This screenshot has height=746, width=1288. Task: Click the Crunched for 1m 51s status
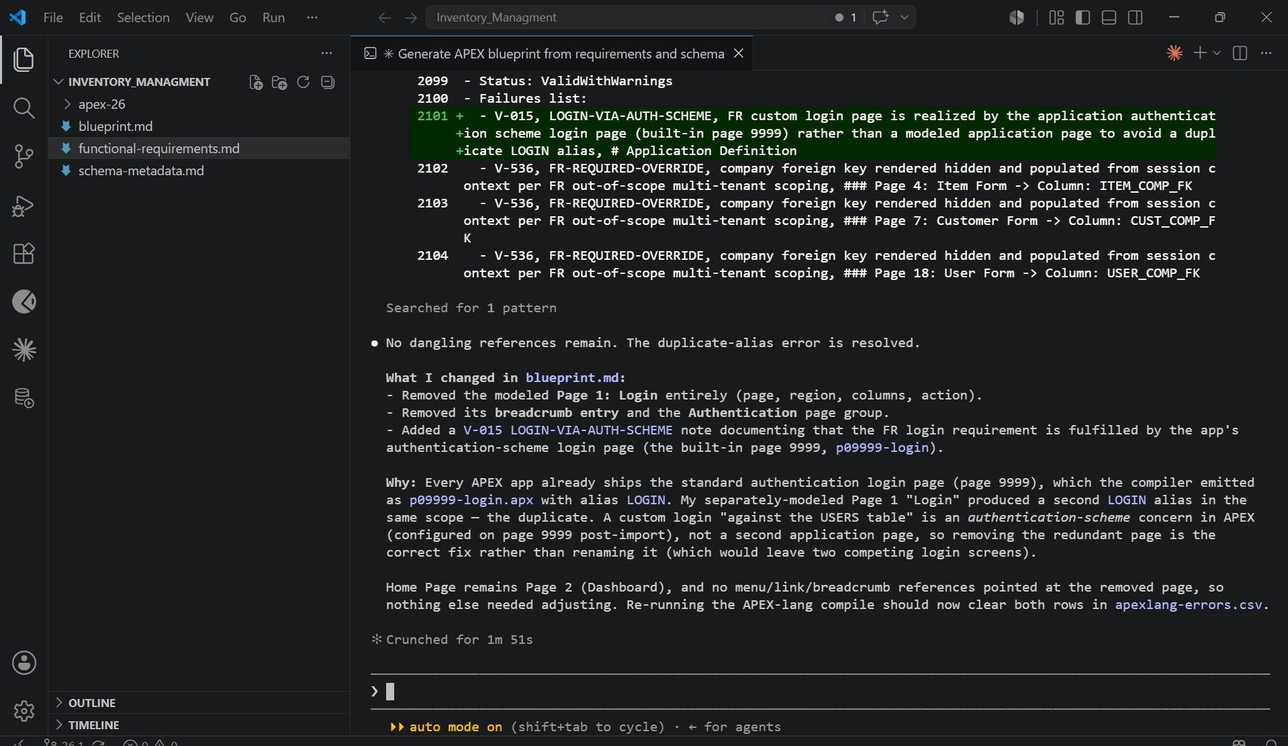click(x=459, y=640)
